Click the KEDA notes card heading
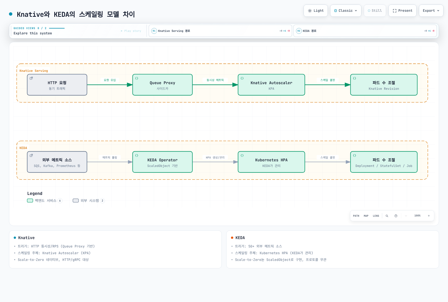 click(x=240, y=238)
